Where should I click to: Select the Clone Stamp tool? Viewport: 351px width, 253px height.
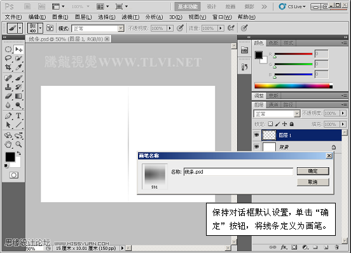[8, 87]
